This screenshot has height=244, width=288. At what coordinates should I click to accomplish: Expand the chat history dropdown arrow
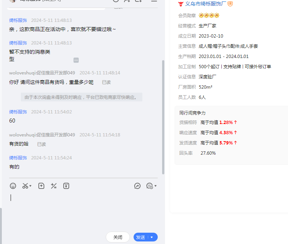point(156,186)
